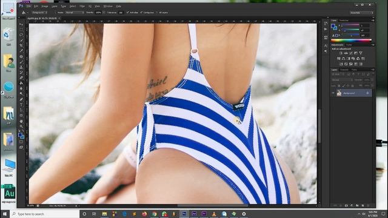The image size is (388, 218).
Task: Add a Brightness/Contrast adjustment
Action: pos(341,53)
